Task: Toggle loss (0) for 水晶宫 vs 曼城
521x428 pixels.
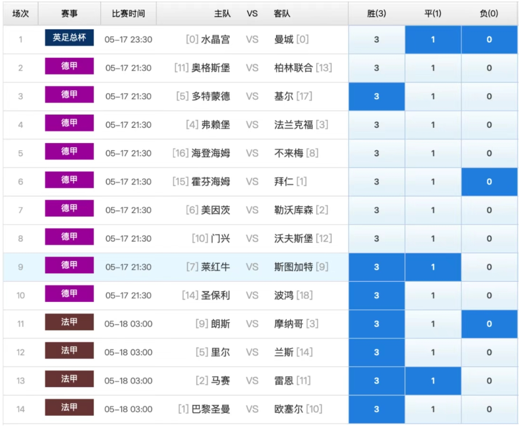Action: [489, 40]
